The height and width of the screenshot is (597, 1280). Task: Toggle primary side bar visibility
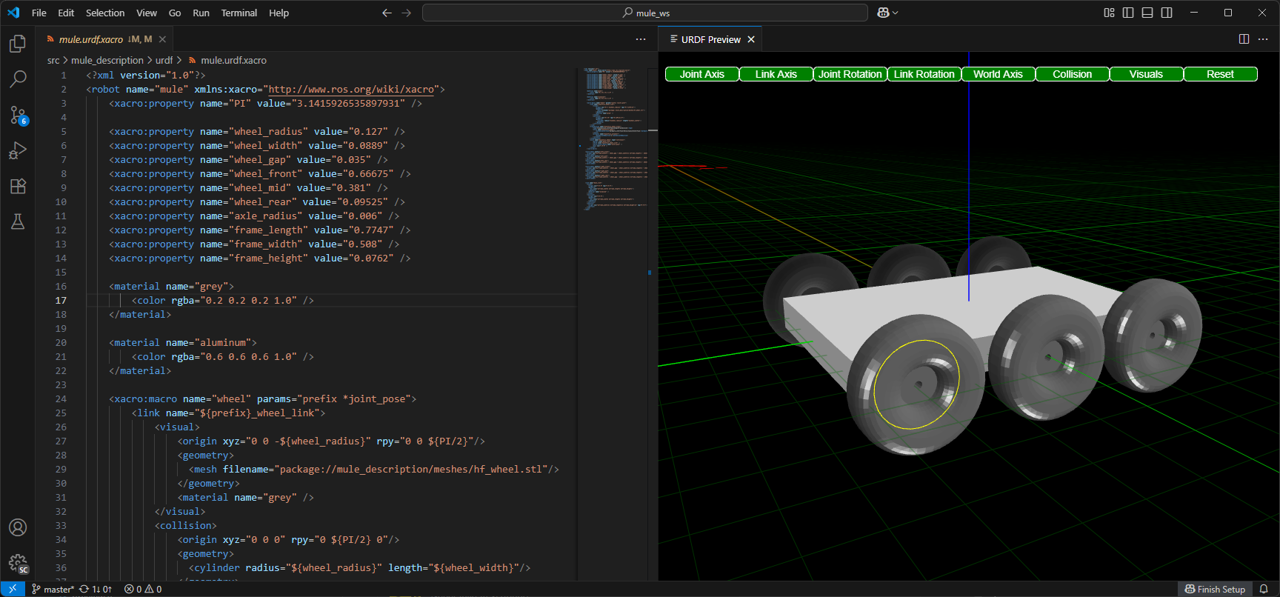tap(1128, 13)
